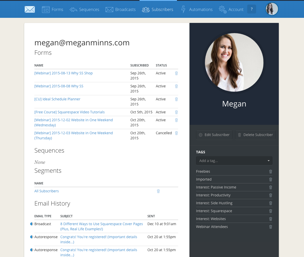This screenshot has height=257, width=304.
Task: Open the user avatar in the navbar
Action: [x=272, y=9]
